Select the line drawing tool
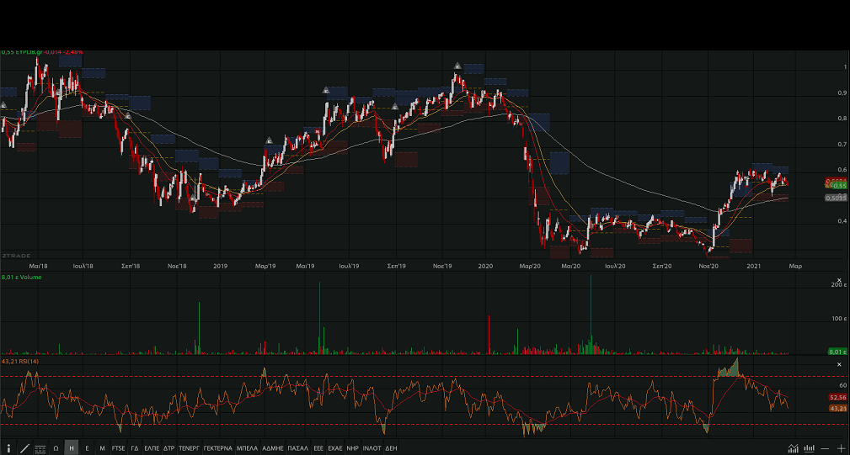 24,448
